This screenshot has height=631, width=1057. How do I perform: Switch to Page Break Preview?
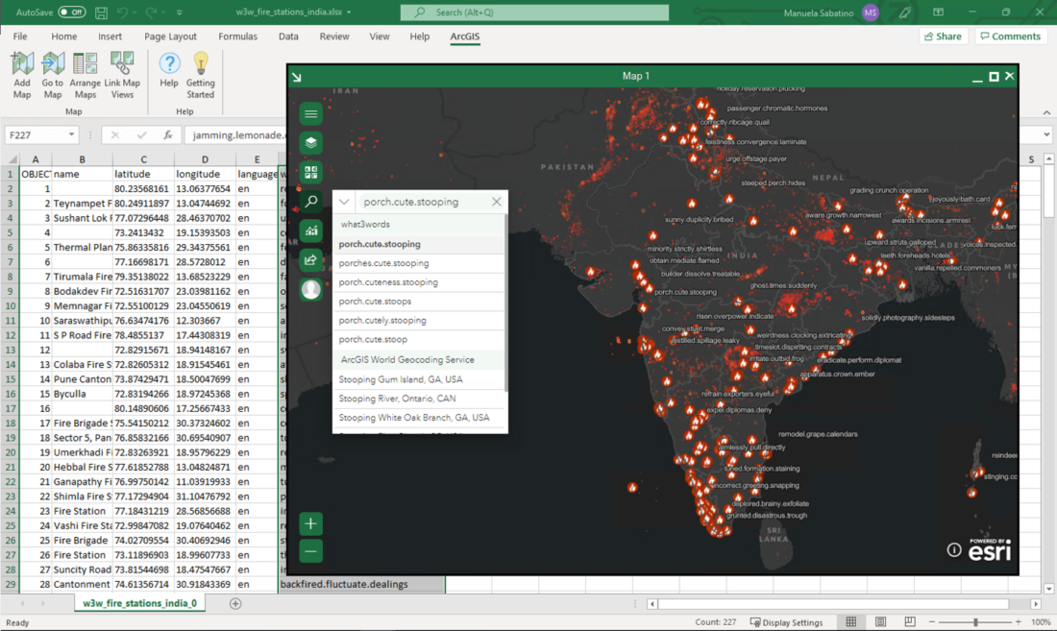(910, 622)
